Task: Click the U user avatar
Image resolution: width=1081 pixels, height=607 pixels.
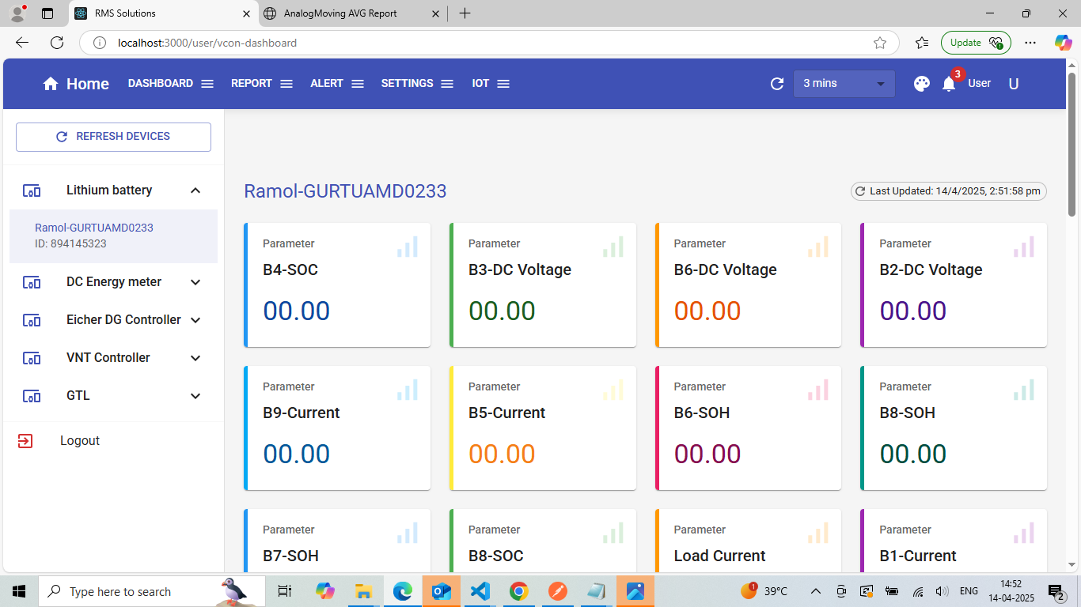Action: tap(1014, 84)
